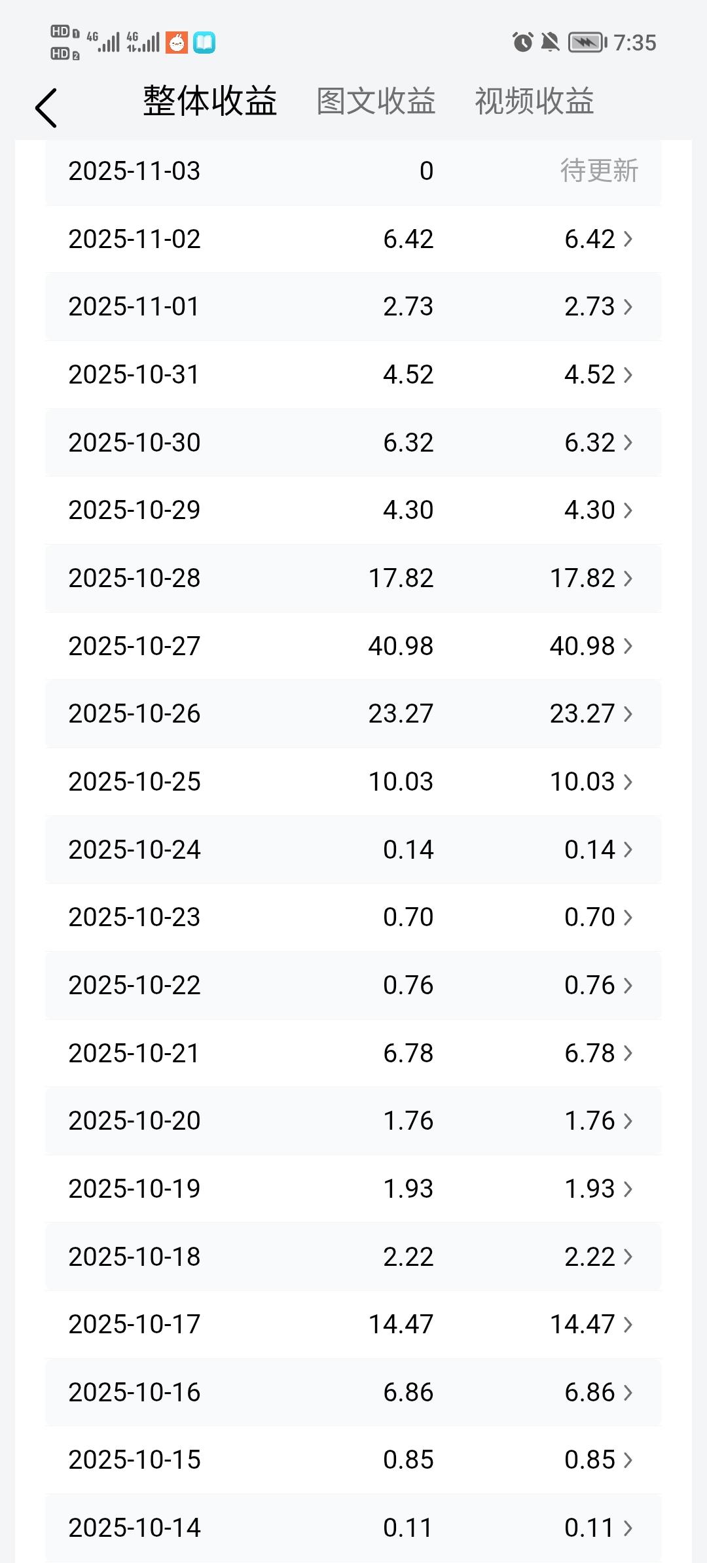The image size is (707, 1563).
Task: Tap the alarm clock status icon
Action: pyautogui.click(x=522, y=43)
